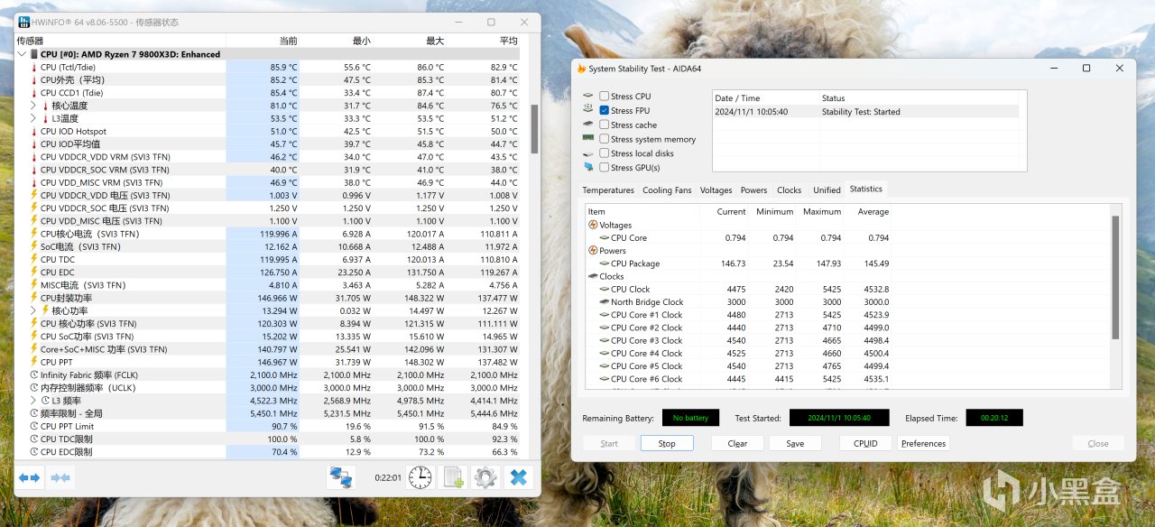
Task: Open AIDA64 Preferences button
Action: (923, 443)
